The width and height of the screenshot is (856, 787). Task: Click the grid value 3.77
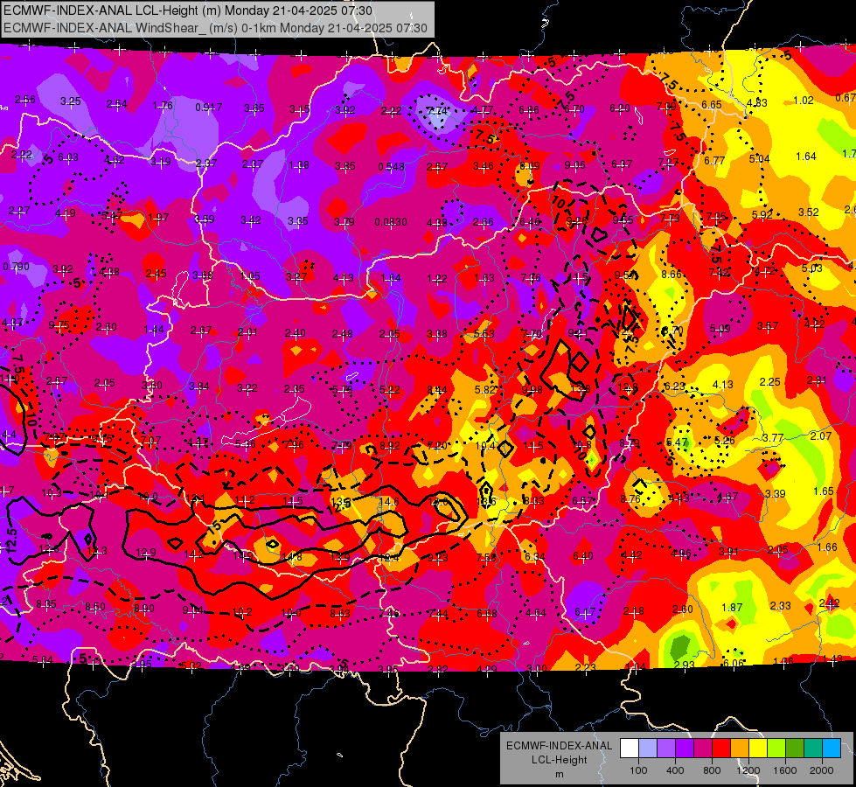coord(773,438)
